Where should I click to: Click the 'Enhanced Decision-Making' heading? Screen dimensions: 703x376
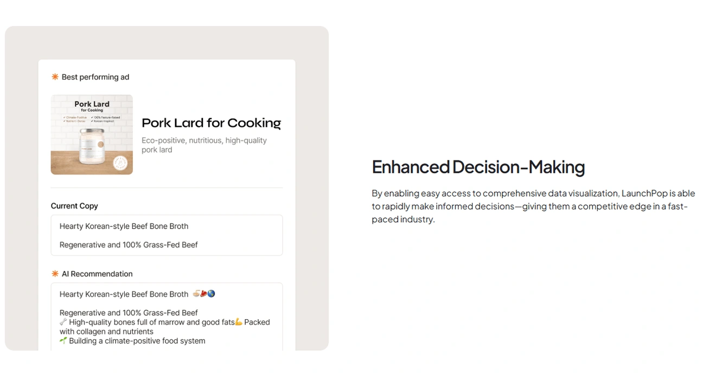[478, 167]
